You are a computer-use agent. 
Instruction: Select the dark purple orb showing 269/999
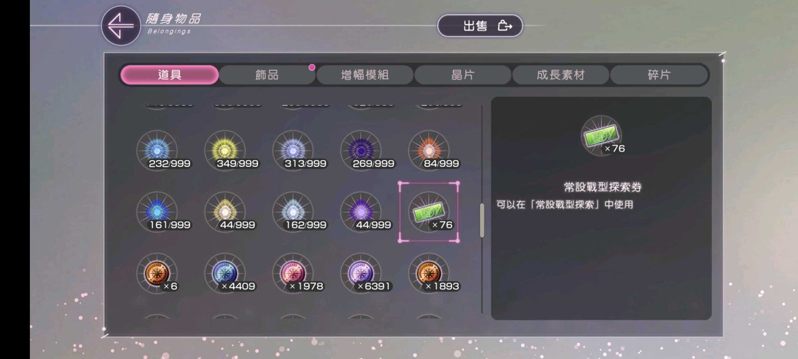[361, 150]
